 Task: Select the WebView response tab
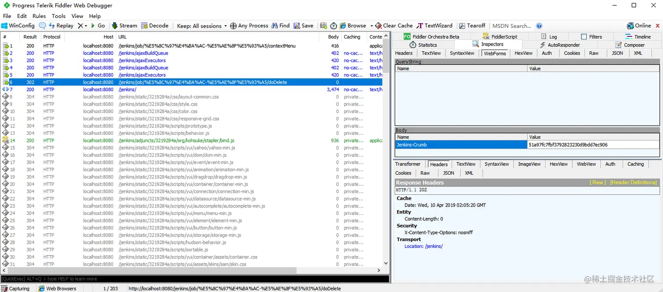(x=586, y=164)
